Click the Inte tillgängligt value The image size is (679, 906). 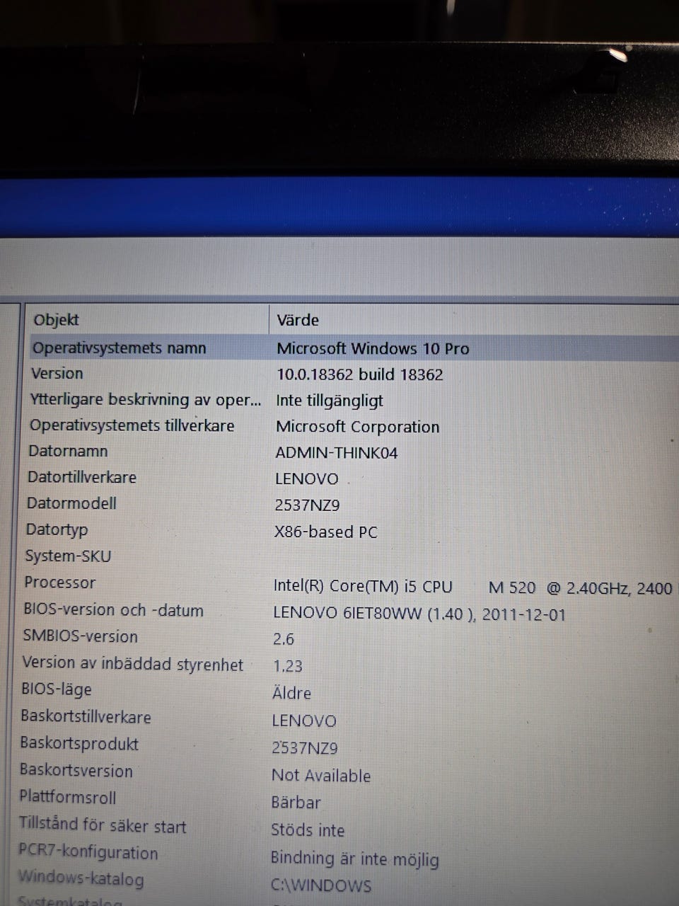point(330,401)
